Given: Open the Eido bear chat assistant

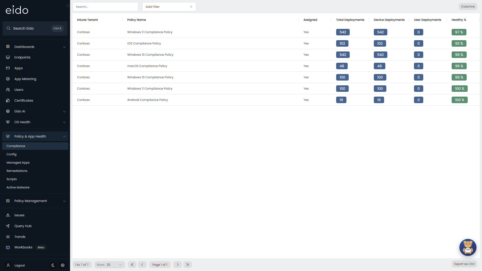Looking at the screenshot, I should point(468,247).
